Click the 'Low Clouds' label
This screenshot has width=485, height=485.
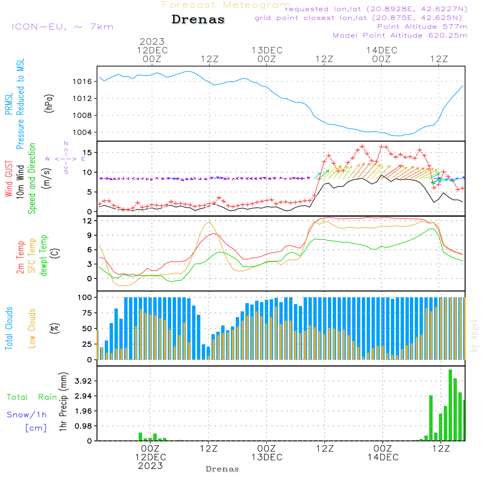pyautogui.click(x=32, y=328)
